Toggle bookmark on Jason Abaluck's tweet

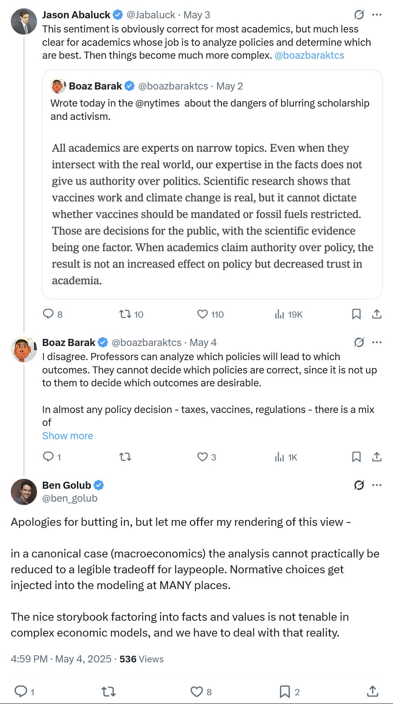click(x=356, y=314)
